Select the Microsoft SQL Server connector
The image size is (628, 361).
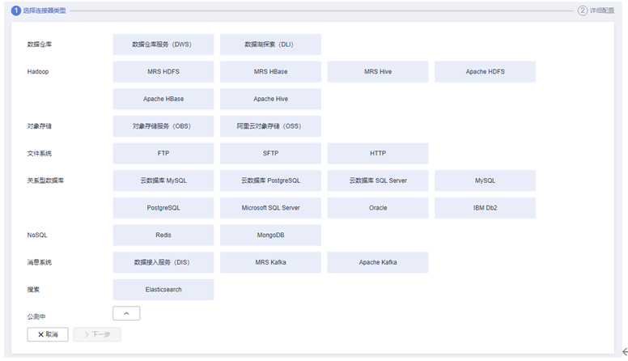(x=270, y=208)
